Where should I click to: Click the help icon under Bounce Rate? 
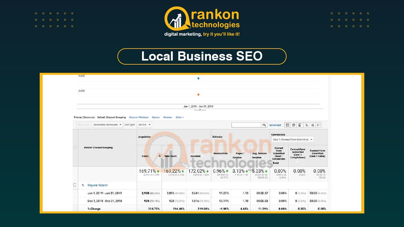pos(220,157)
